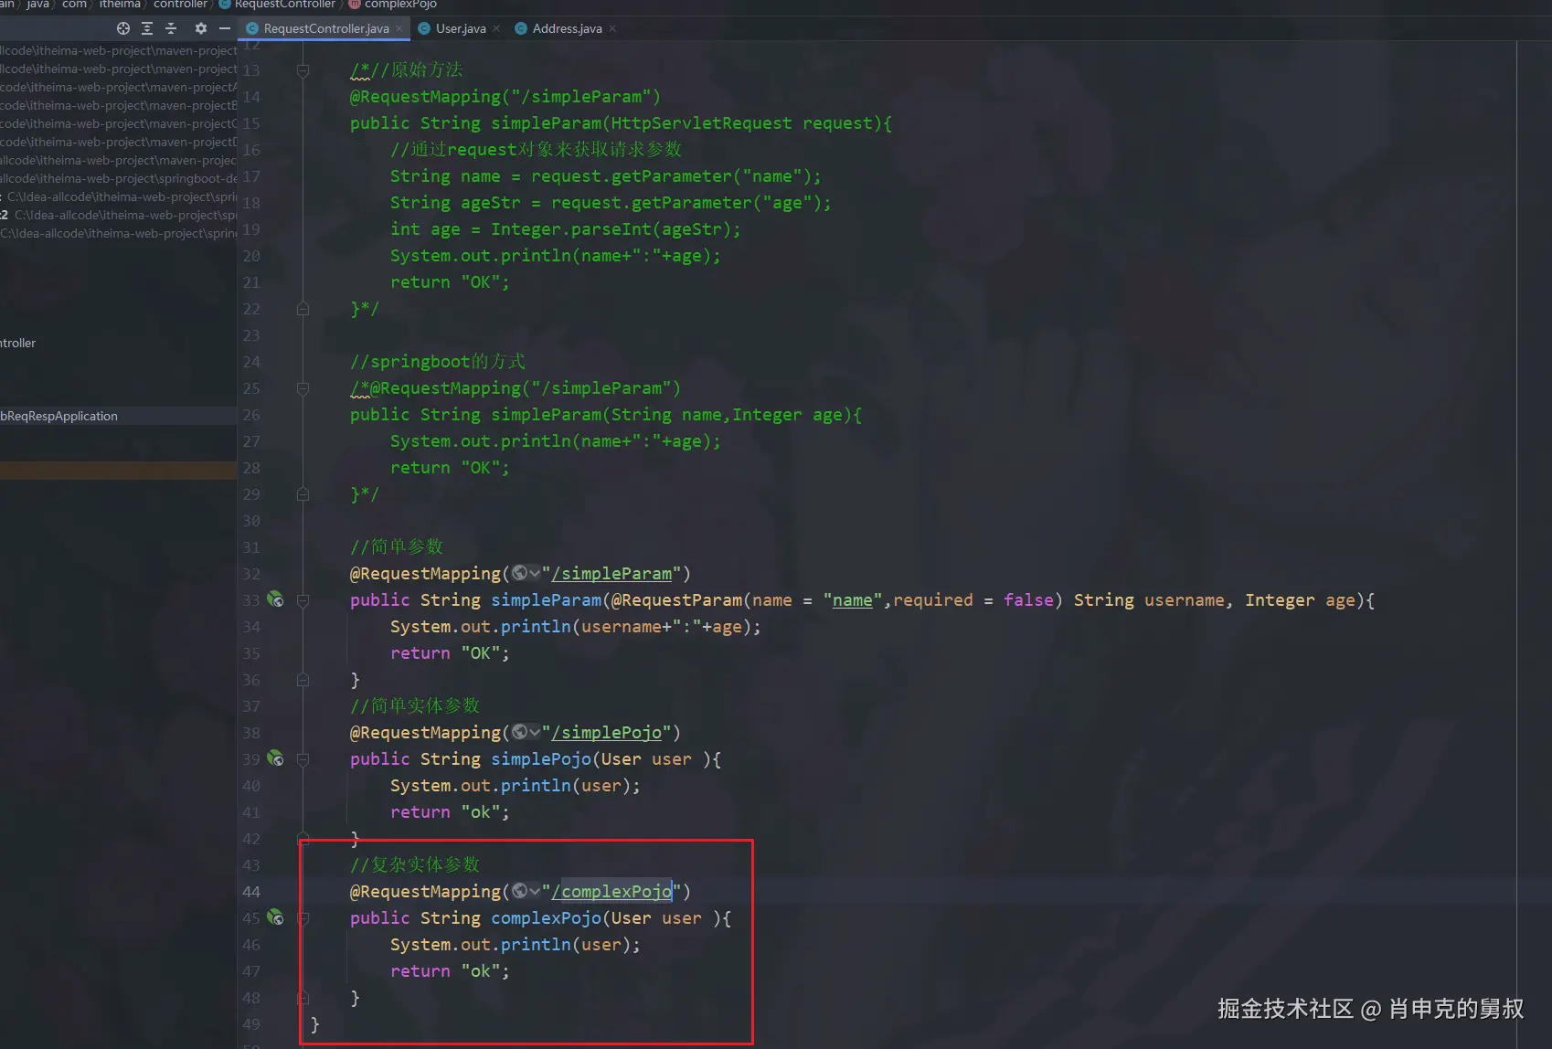Screen dimensions: 1552x1049
Task: Fold the complexPojo method at line 45
Action: click(x=303, y=918)
